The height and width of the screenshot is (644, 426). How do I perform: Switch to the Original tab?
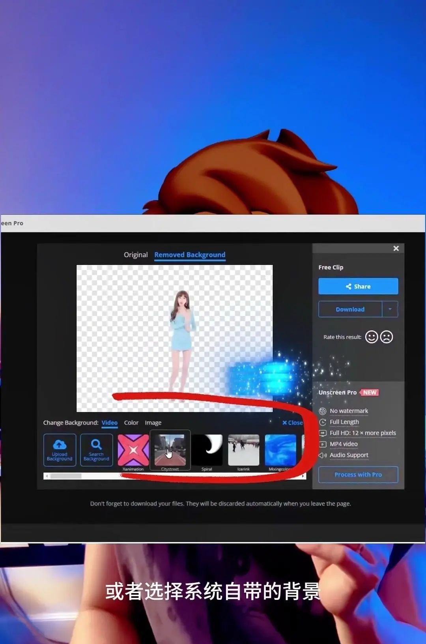click(x=136, y=255)
